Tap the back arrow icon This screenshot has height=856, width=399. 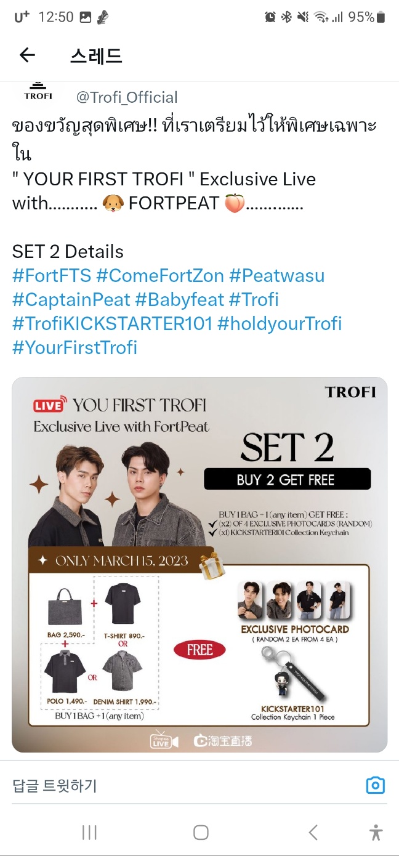[x=27, y=55]
